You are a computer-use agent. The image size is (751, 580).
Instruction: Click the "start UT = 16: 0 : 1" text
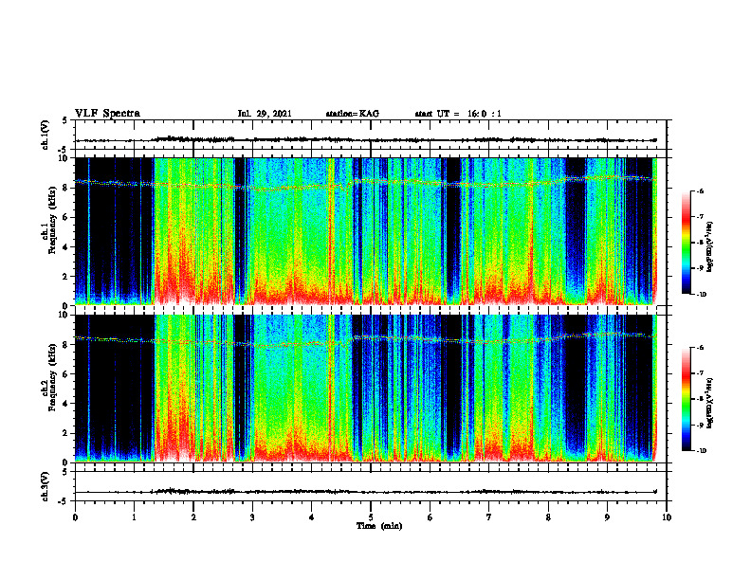click(458, 114)
